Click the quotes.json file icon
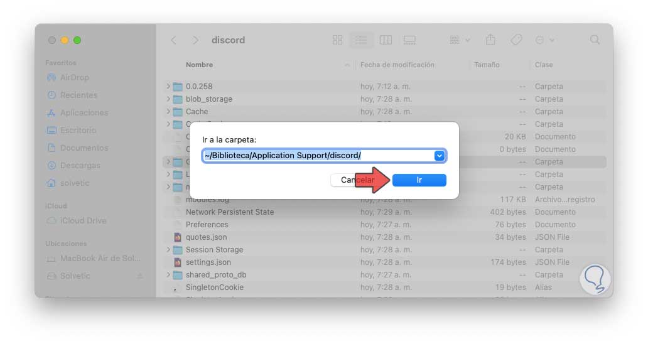The image size is (648, 344). 178,237
